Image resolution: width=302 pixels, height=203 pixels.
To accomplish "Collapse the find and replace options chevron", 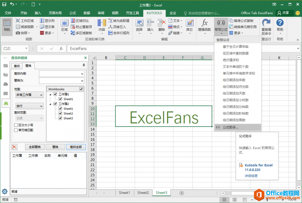I will pos(84,65).
